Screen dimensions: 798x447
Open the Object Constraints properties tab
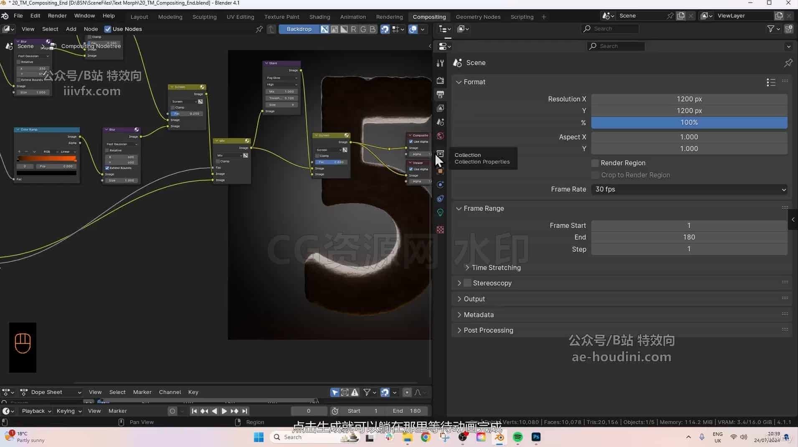440,199
